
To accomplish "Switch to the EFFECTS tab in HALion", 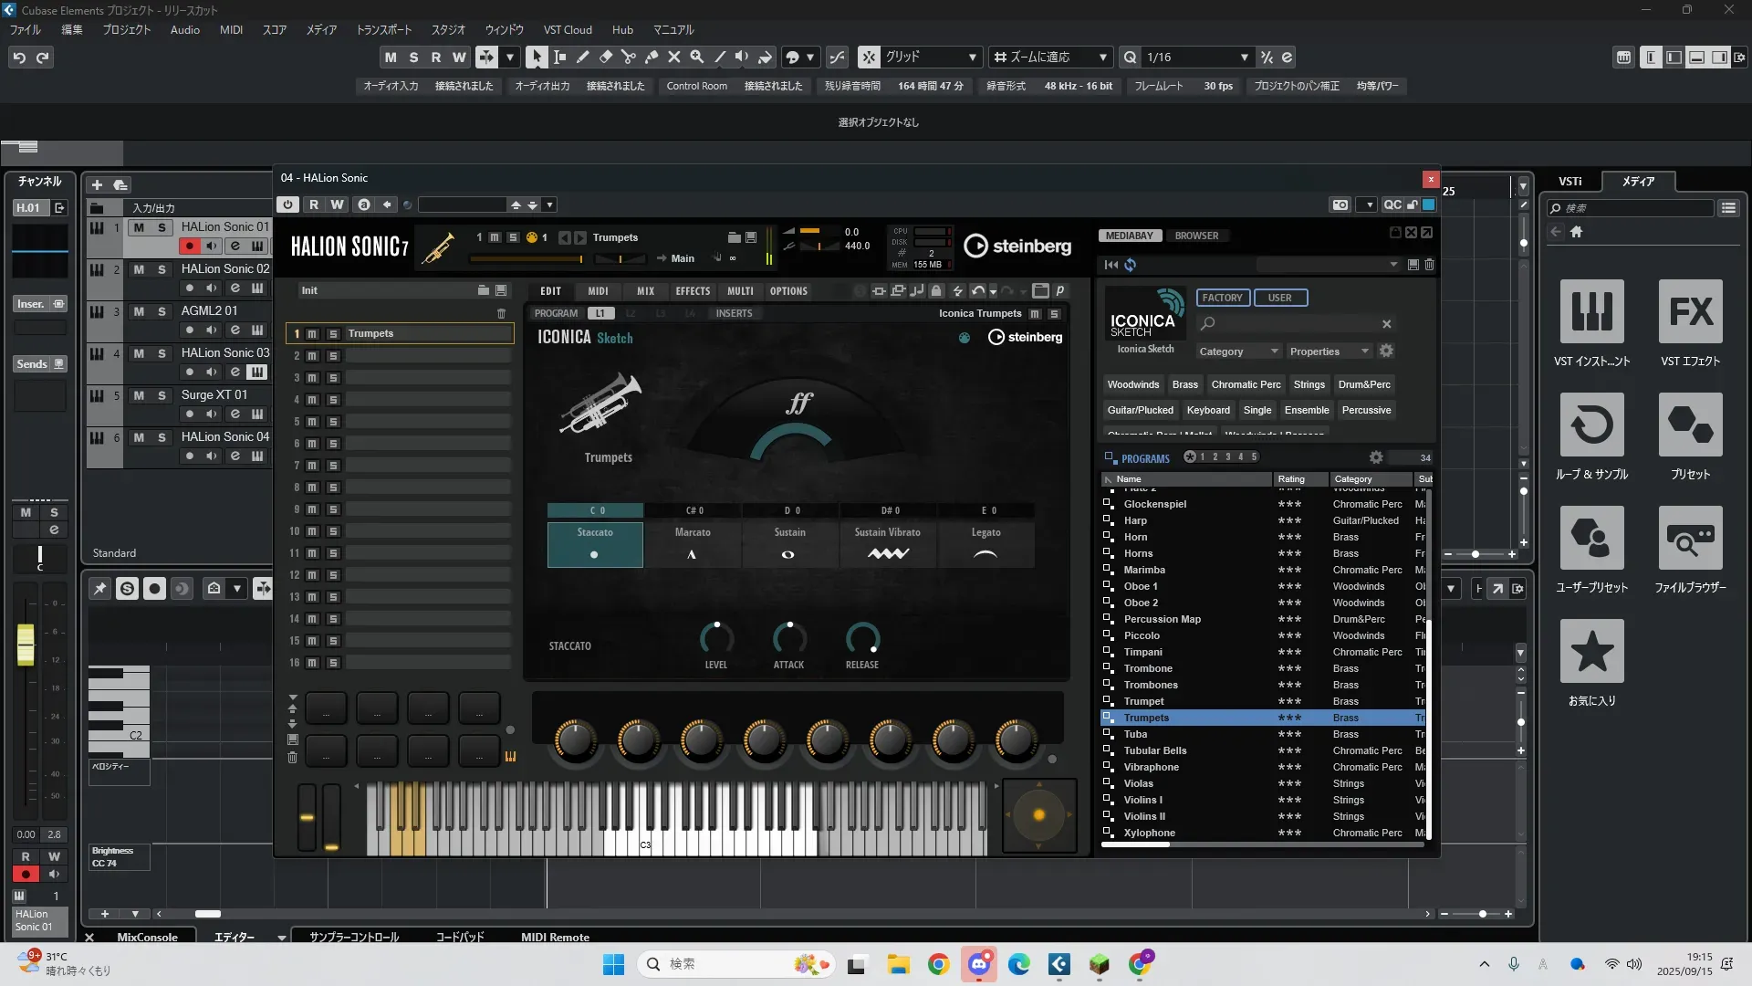I will pyautogui.click(x=692, y=291).
